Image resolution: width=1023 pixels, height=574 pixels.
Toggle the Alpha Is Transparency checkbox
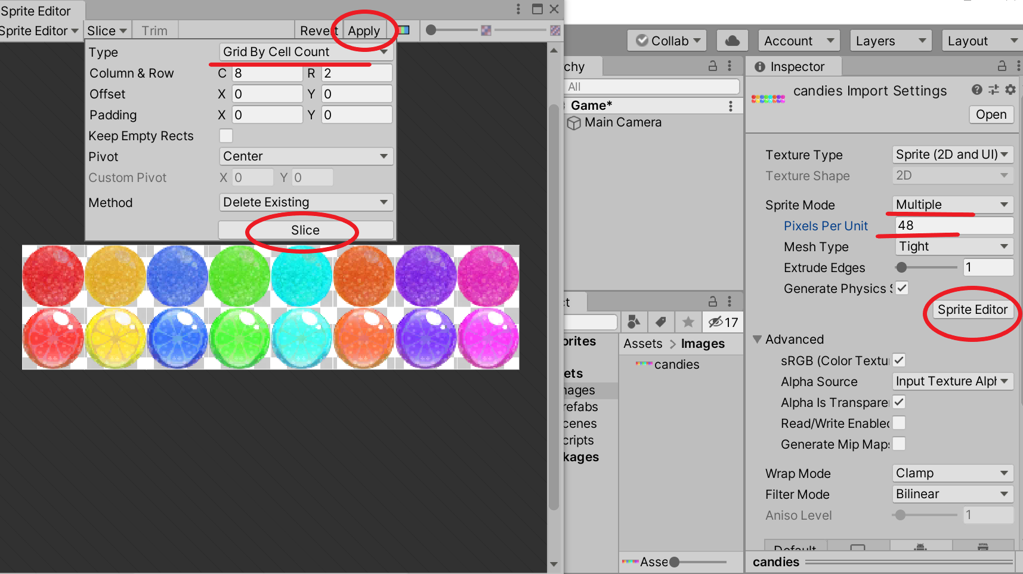[899, 402]
